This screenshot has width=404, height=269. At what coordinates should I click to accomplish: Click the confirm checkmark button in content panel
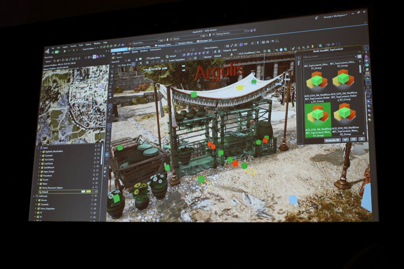(x=345, y=139)
